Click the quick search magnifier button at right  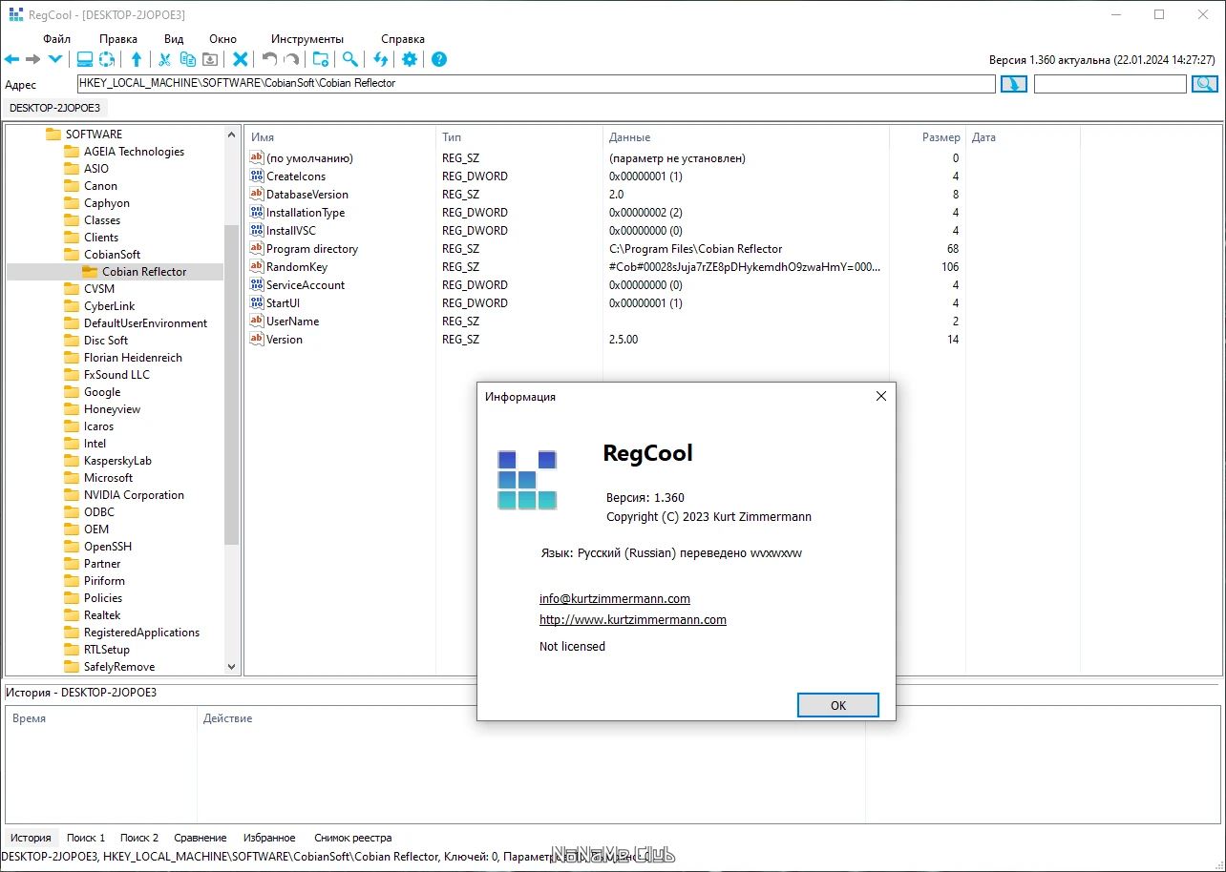click(1205, 84)
